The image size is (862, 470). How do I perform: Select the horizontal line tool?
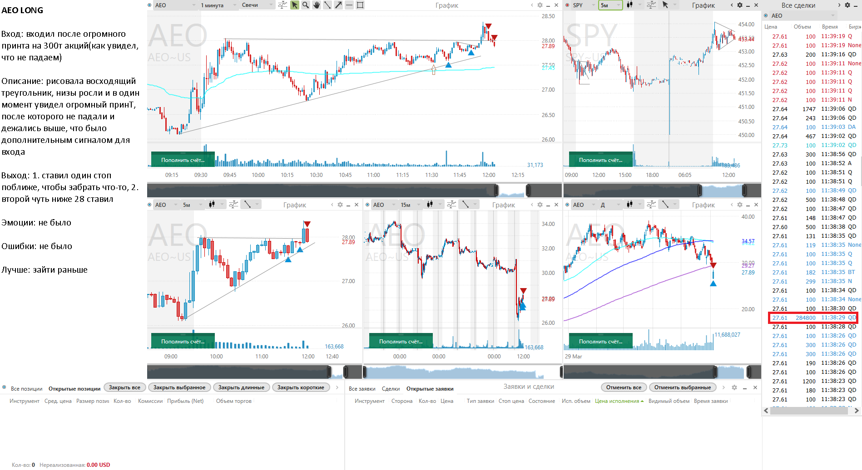(349, 5)
